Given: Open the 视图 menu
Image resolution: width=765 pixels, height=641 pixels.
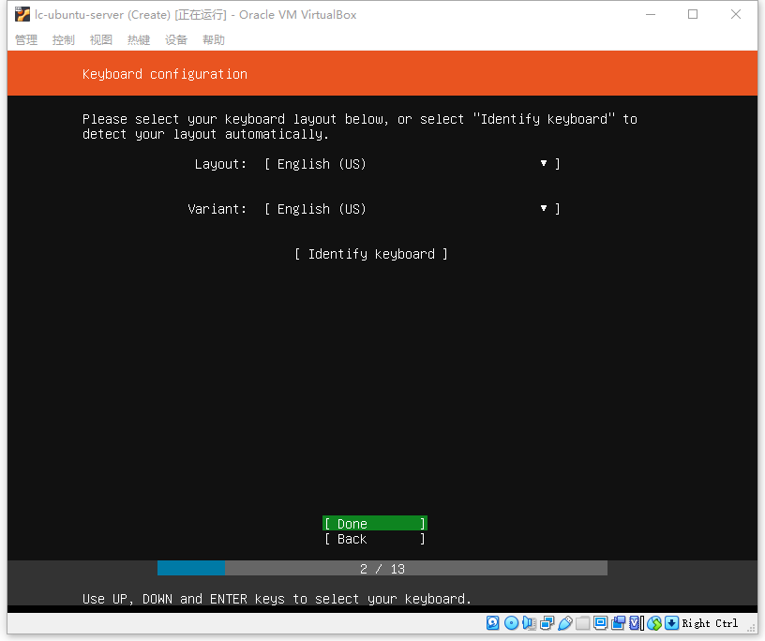Looking at the screenshot, I should pos(101,40).
